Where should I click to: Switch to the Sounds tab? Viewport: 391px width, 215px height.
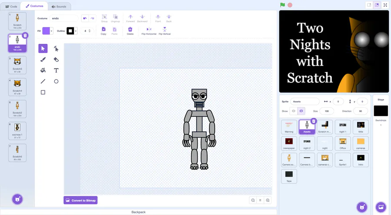(x=59, y=7)
